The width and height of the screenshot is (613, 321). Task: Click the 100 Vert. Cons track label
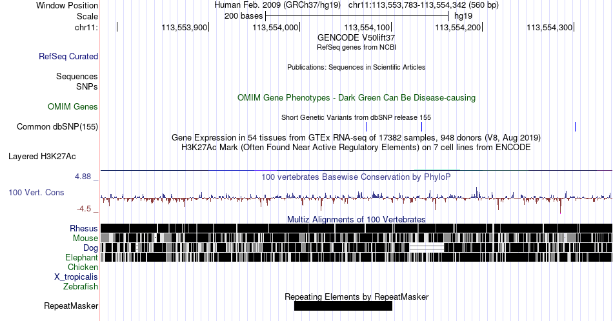[x=36, y=192]
